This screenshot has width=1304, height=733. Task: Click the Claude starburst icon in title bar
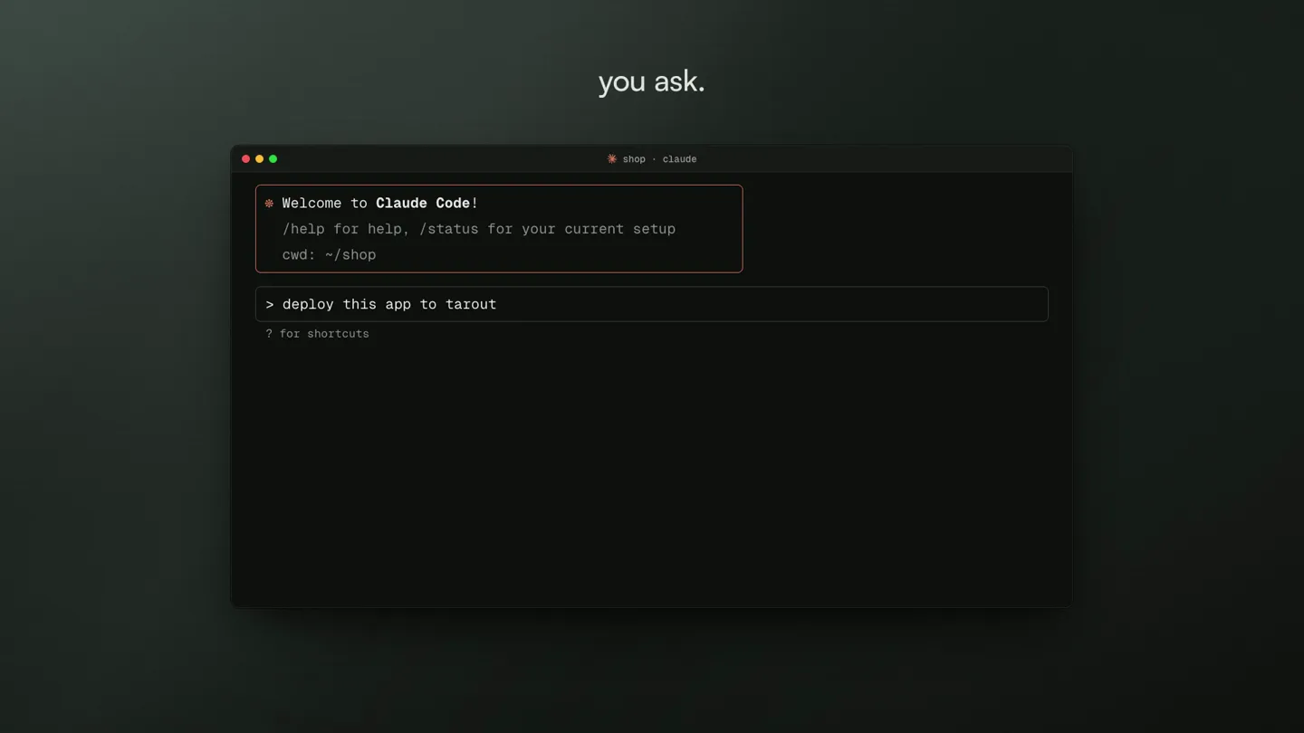612,159
